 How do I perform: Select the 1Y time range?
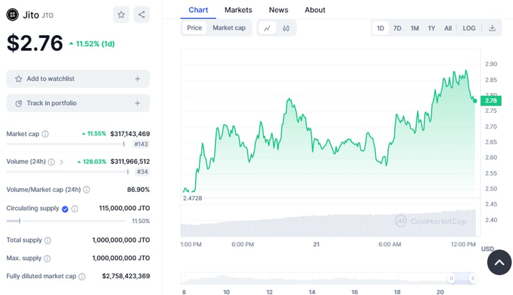point(432,28)
